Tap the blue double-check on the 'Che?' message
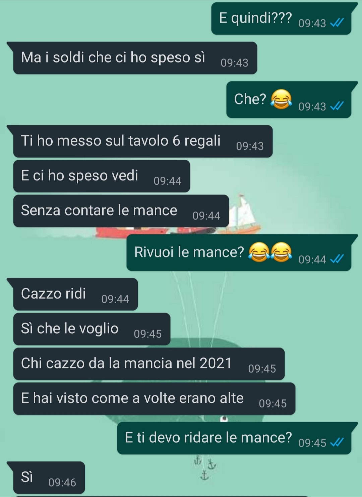Image resolution: width=362 pixels, height=497 pixels. point(337,106)
